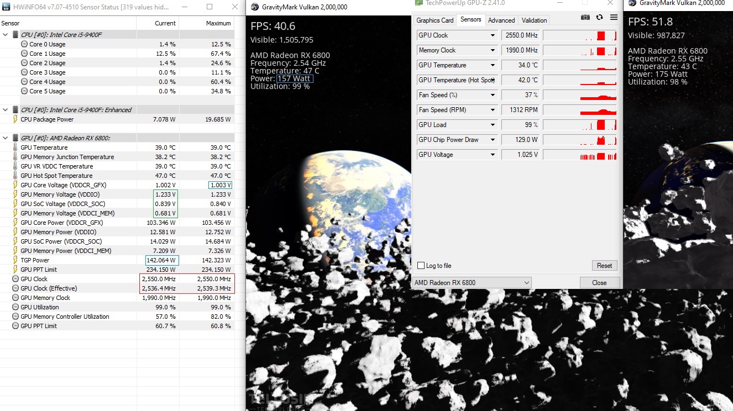The height and width of the screenshot is (411, 733).
Task: Switch to the Advanced tab
Action: click(x=501, y=20)
